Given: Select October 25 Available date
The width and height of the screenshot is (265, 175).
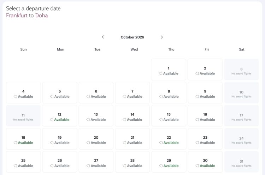Looking at the screenshot, I should click(x=23, y=162).
